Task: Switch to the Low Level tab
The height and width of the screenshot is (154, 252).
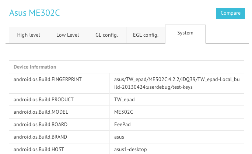Action: click(x=67, y=35)
